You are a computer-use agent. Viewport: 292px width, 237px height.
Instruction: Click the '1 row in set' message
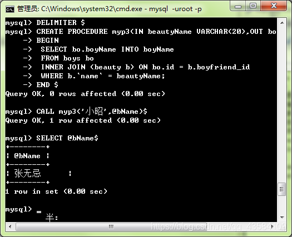click(56, 191)
